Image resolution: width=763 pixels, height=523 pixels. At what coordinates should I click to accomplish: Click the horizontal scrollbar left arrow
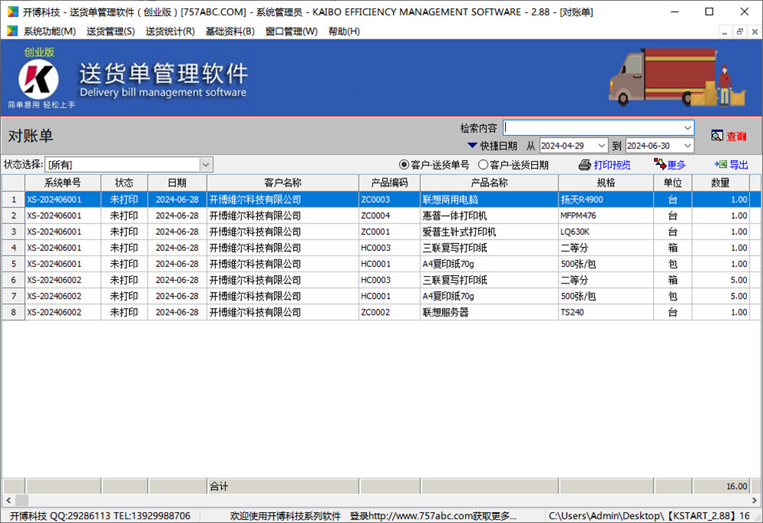8,499
